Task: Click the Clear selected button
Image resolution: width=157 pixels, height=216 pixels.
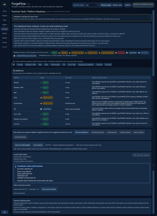Action: pyautogui.click(x=38, y=145)
